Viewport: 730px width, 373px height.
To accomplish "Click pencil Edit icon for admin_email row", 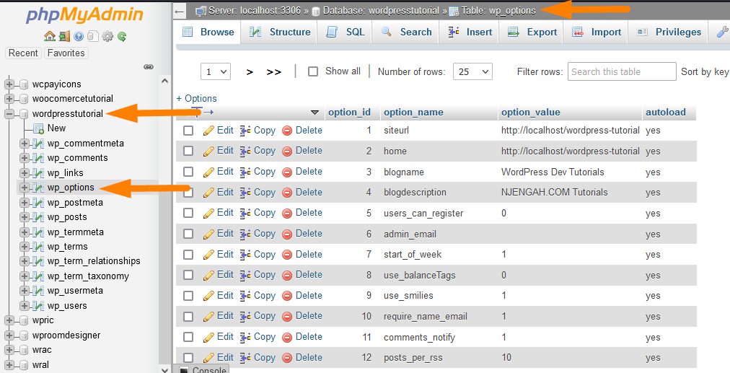I will click(208, 234).
